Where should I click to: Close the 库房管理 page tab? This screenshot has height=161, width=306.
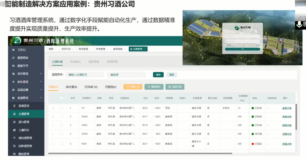tap(107, 49)
